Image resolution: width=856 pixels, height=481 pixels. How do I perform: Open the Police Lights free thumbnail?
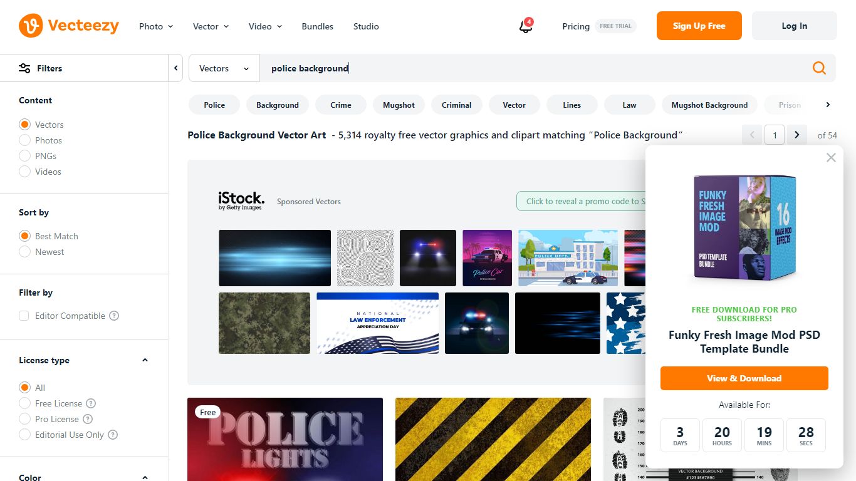[x=285, y=439]
